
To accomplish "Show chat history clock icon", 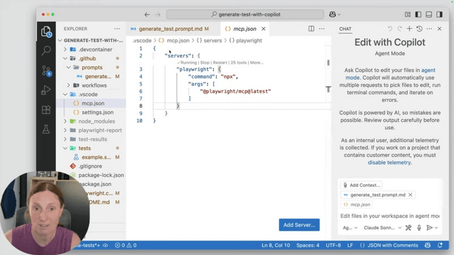I will (419, 29).
